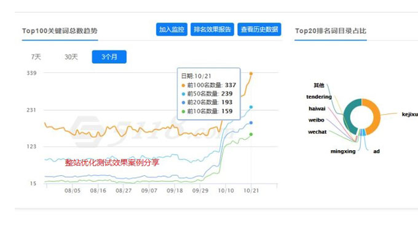View history via 查看历史数据 button
The image size is (418, 233).
click(x=259, y=29)
